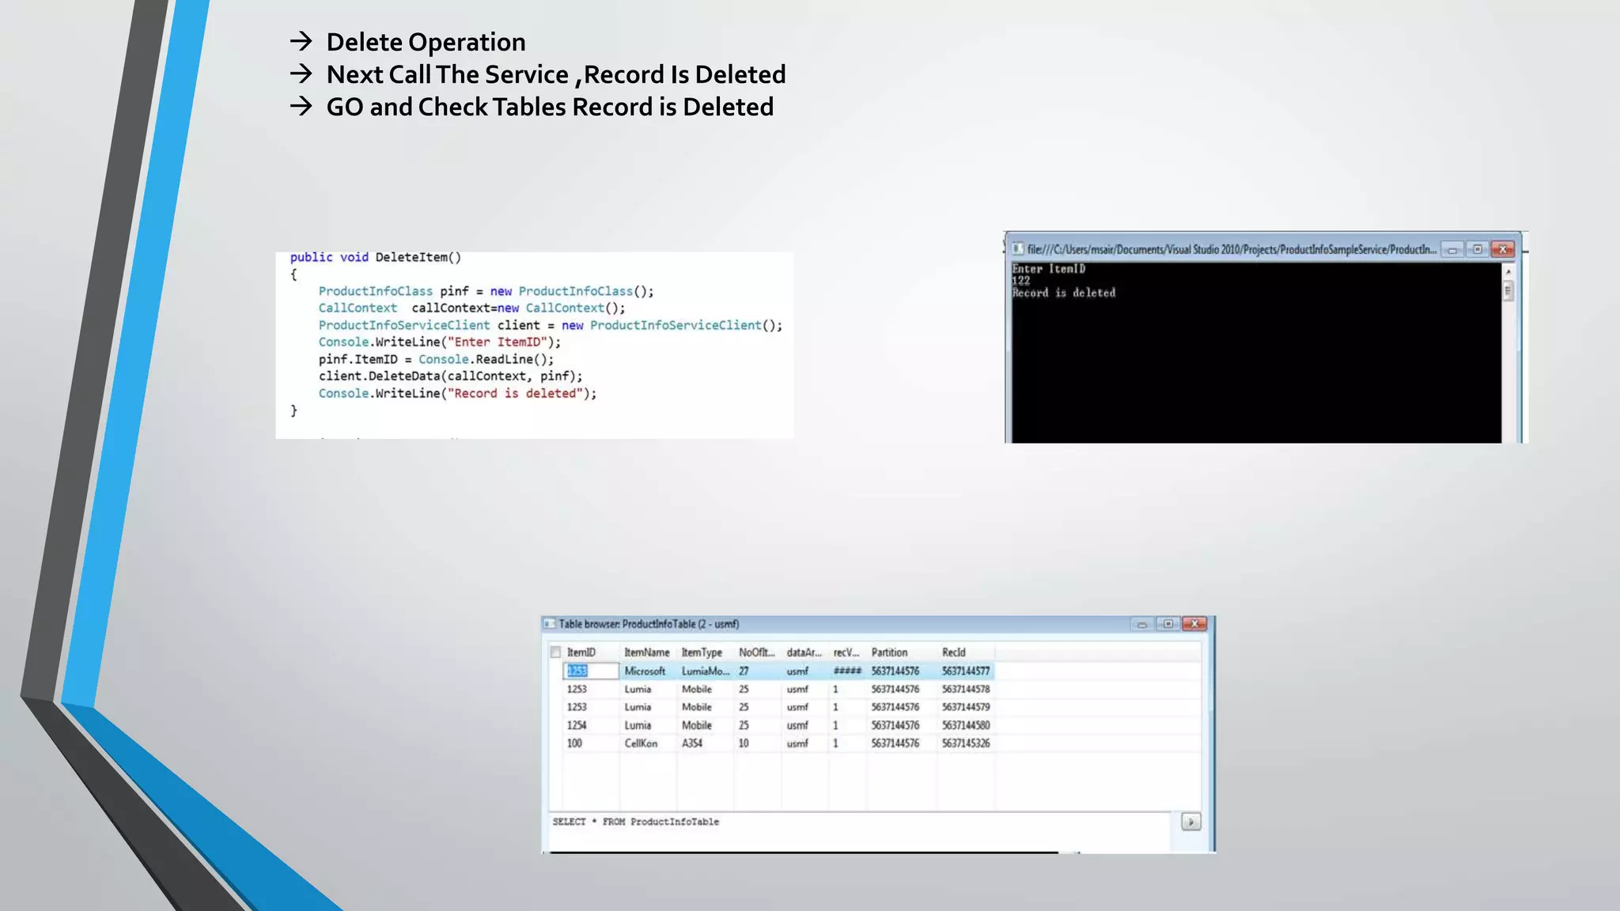This screenshot has height=911, width=1620.
Task: Maximize the Table browser window
Action: [x=1168, y=624]
